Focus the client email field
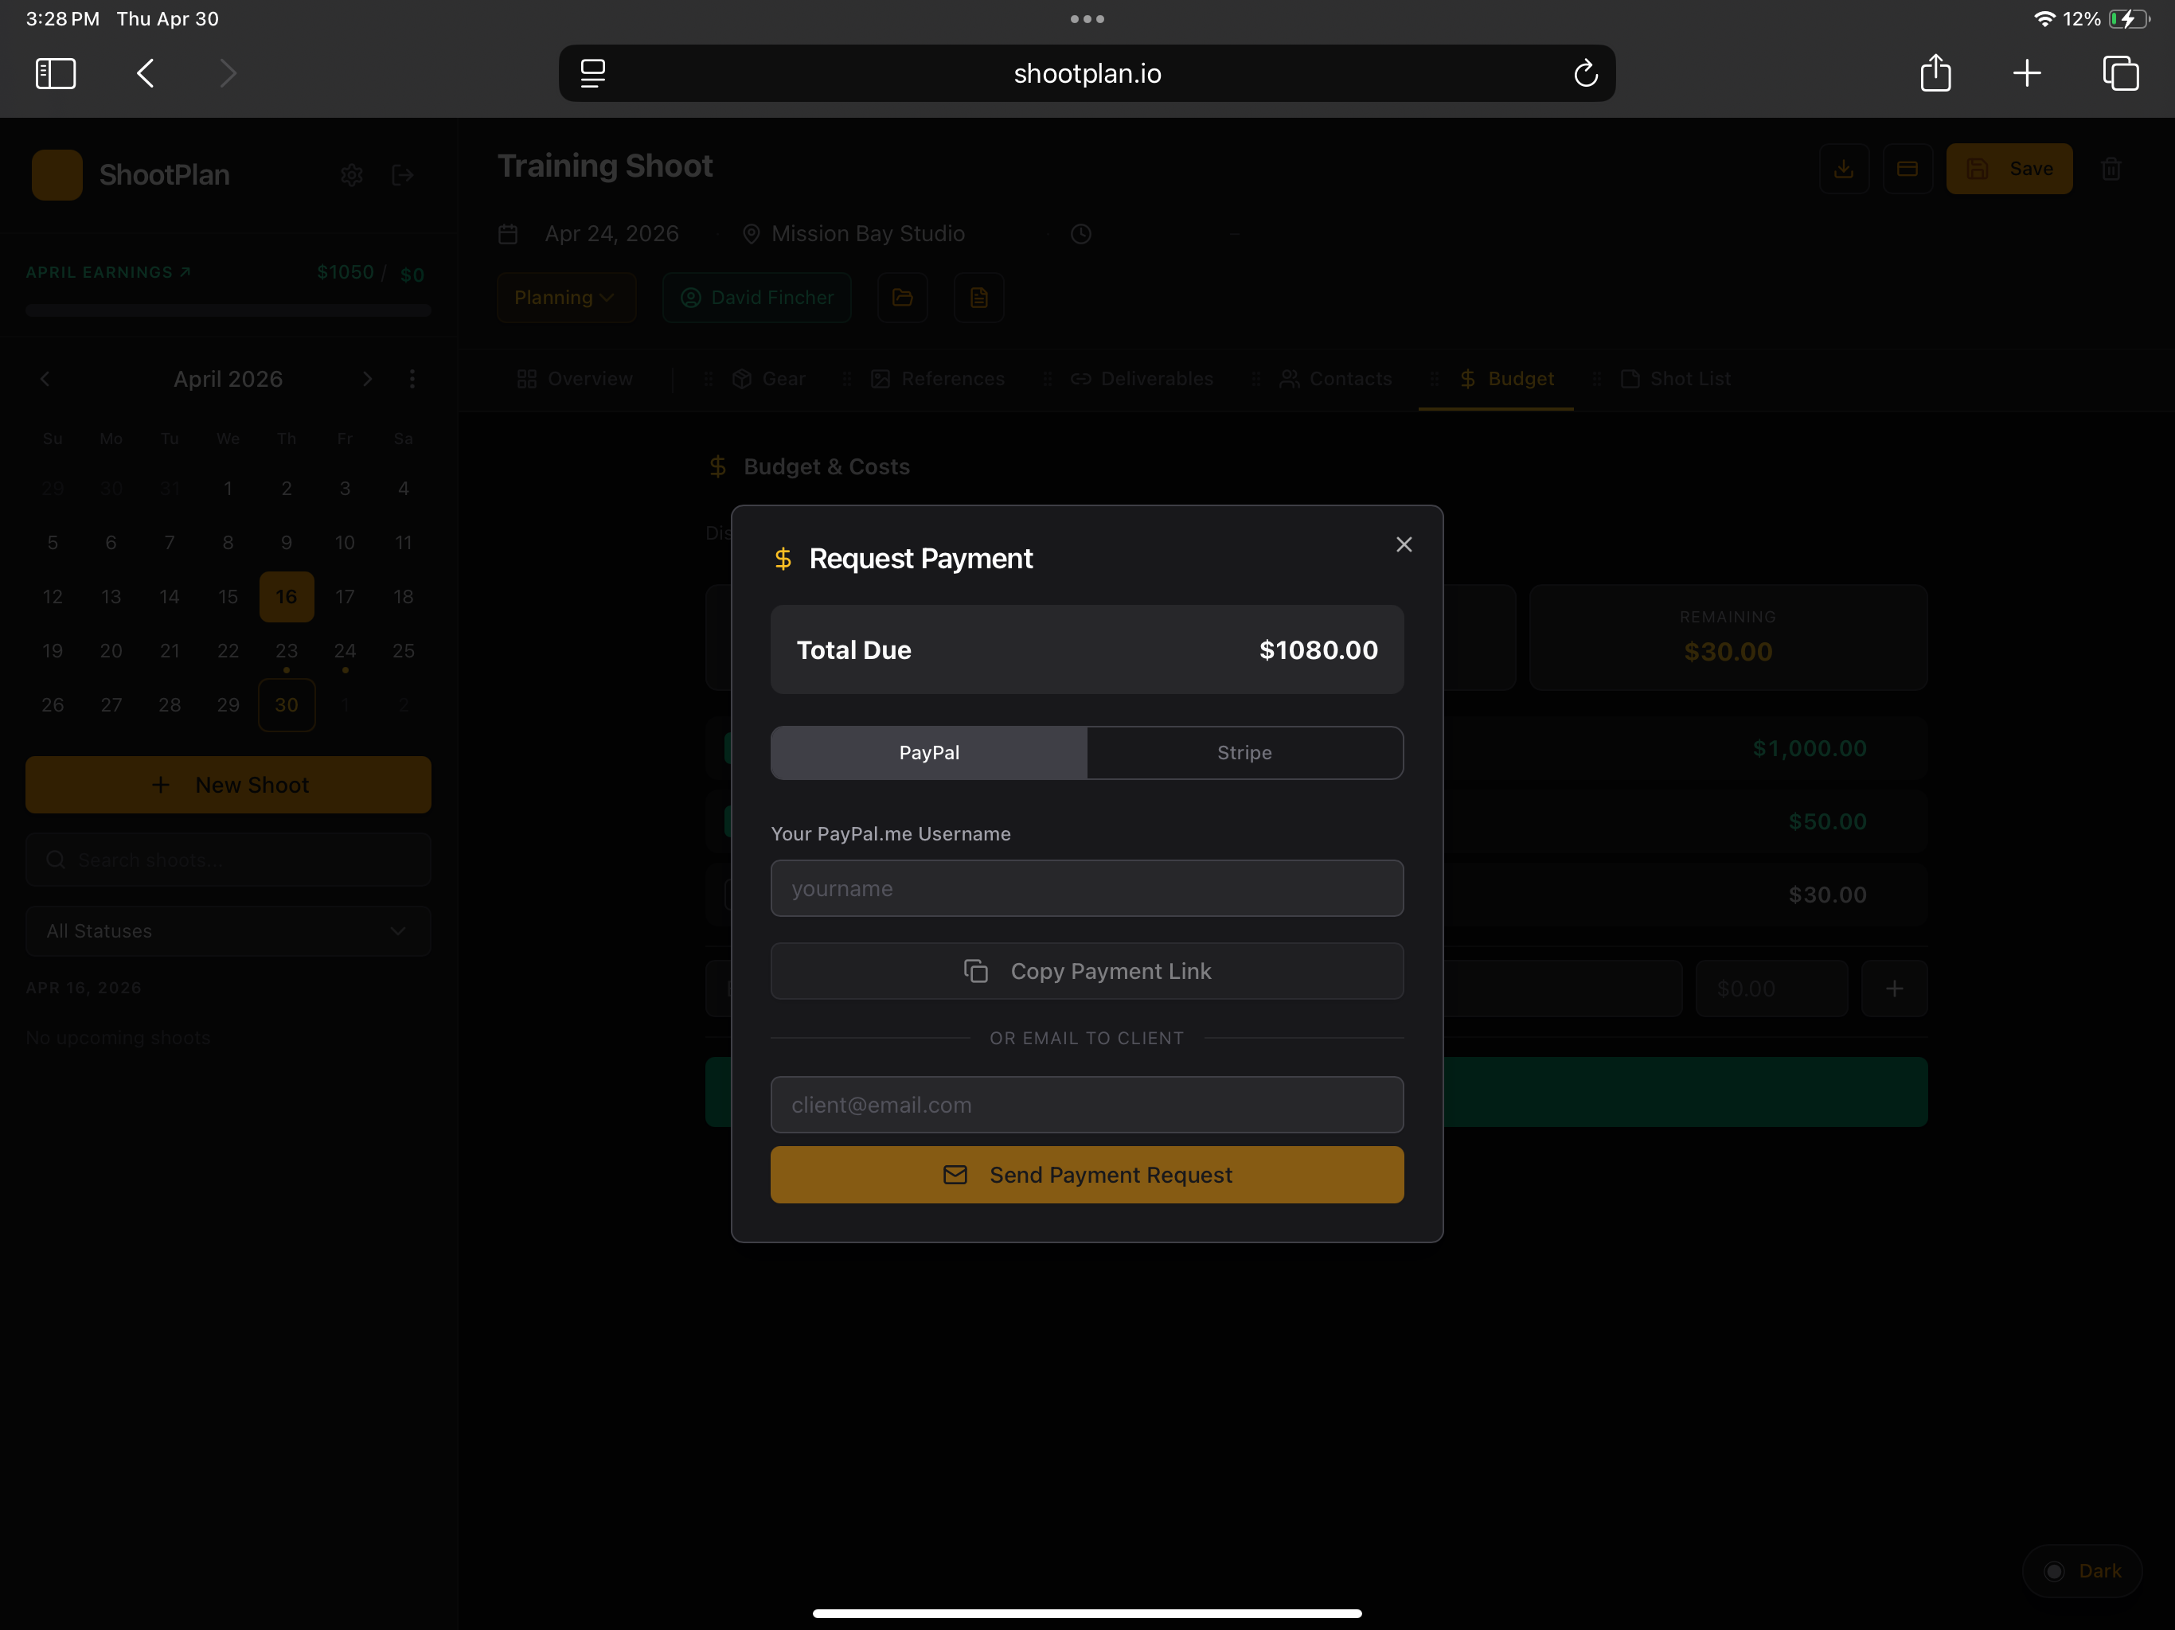This screenshot has width=2175, height=1630. (1087, 1105)
